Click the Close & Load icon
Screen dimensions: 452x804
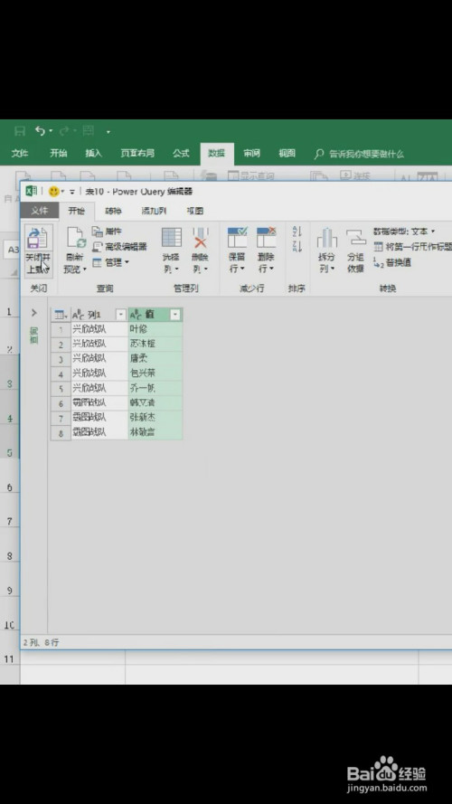39,238
